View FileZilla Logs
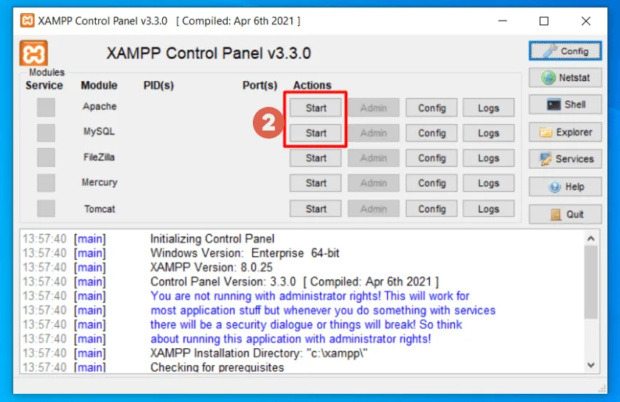Viewport: 620px width, 402px height. (x=489, y=158)
